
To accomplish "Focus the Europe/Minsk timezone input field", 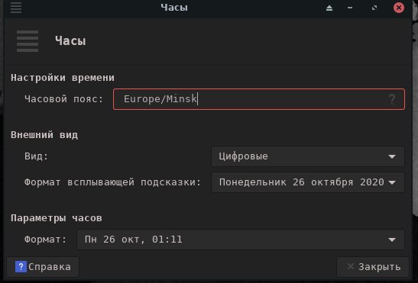I will [259, 99].
